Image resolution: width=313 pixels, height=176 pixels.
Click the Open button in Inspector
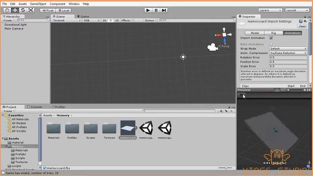click(x=302, y=26)
